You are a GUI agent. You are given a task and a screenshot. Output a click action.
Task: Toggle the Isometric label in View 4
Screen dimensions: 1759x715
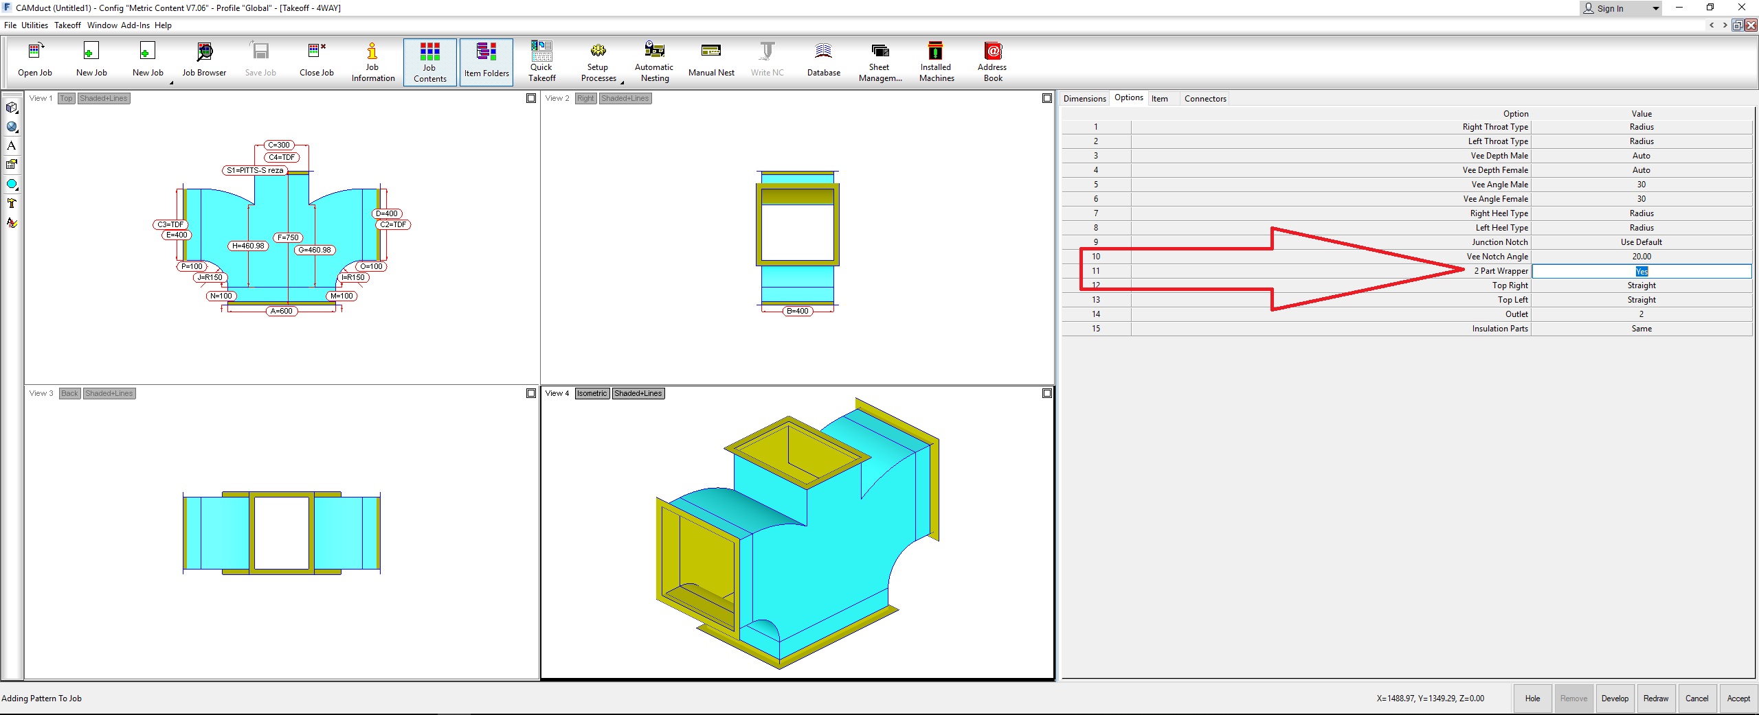[x=591, y=393]
